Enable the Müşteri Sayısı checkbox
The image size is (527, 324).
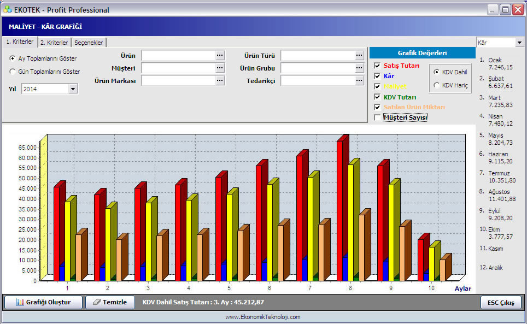[x=377, y=117]
